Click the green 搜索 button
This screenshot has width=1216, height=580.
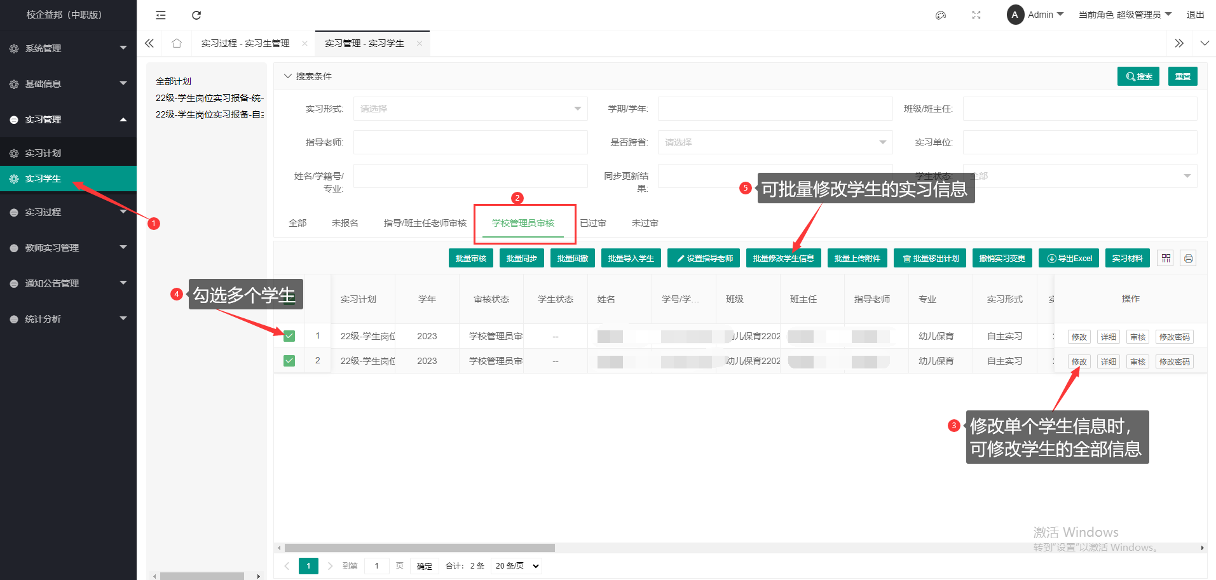[x=1138, y=76]
